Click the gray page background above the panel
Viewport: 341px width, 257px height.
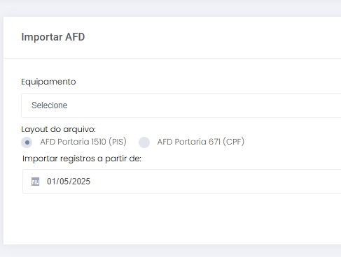point(170,8)
